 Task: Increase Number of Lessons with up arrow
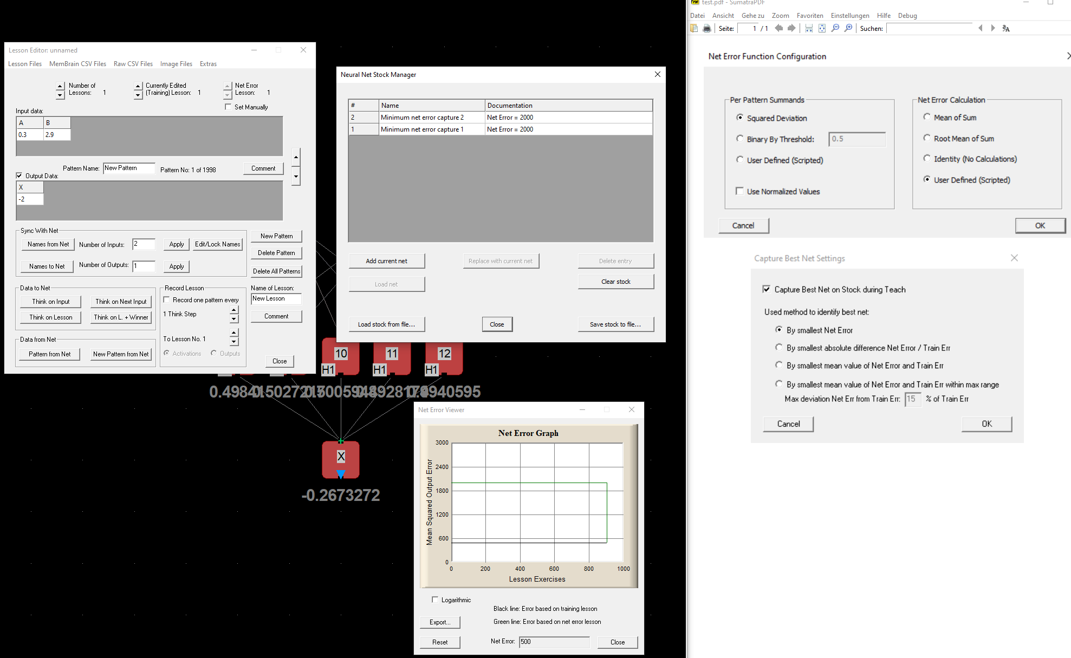(60, 86)
